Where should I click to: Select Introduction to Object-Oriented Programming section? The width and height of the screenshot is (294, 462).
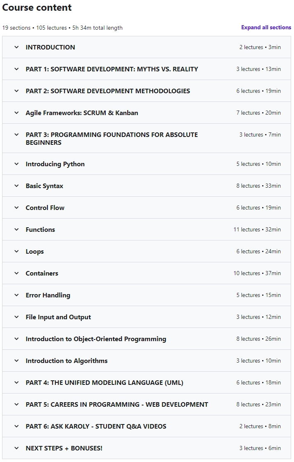[x=96, y=339]
